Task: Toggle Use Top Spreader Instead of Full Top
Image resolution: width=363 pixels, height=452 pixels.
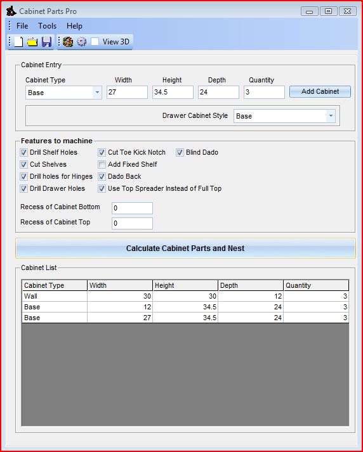Action: (102, 189)
